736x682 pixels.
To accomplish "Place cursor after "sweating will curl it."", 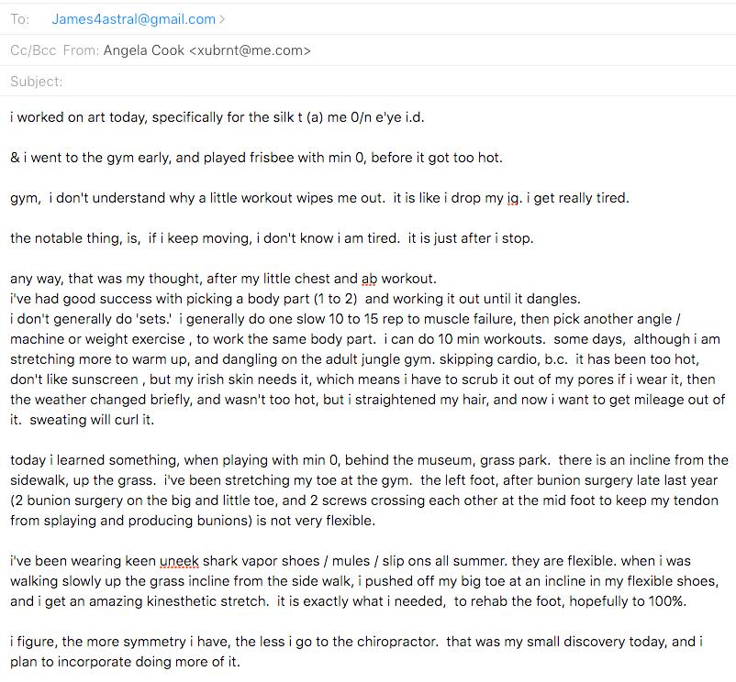I will point(155,420).
